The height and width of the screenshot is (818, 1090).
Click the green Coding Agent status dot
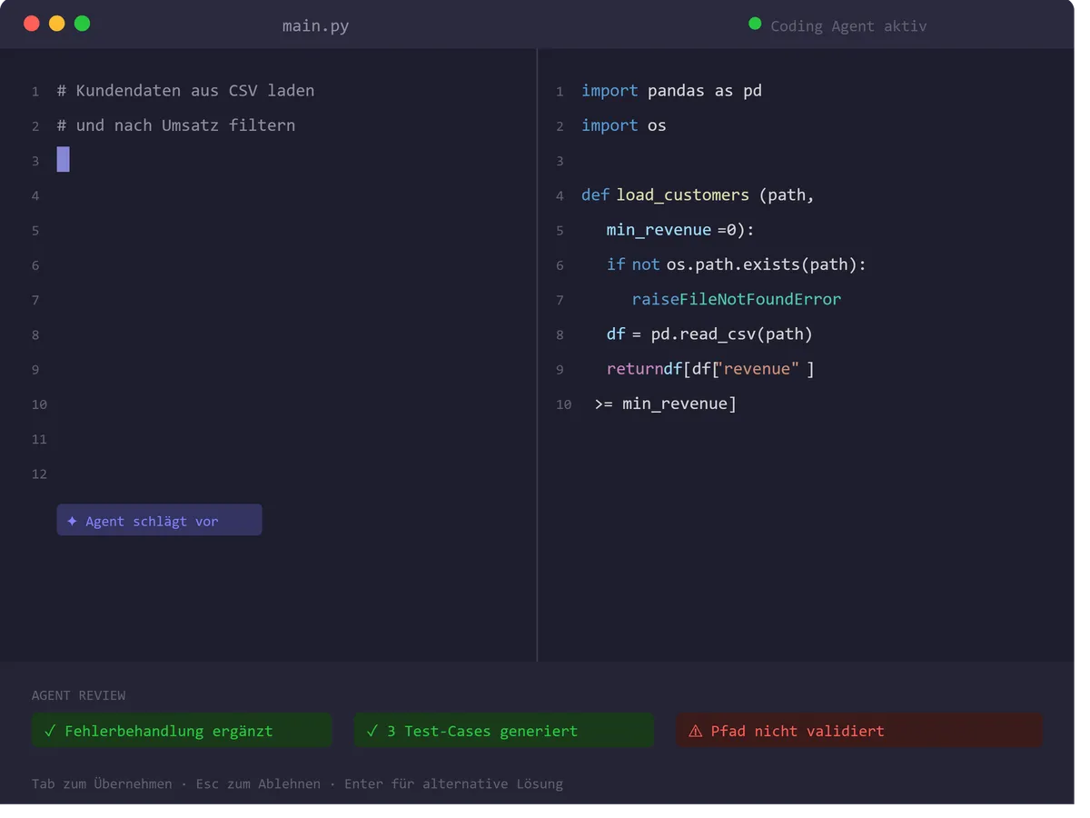click(754, 25)
